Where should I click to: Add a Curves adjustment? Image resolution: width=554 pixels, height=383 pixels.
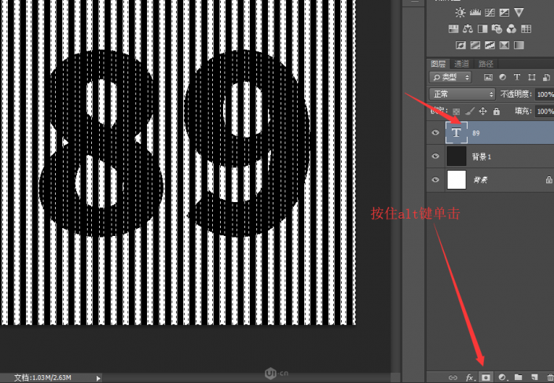pyautogui.click(x=490, y=13)
